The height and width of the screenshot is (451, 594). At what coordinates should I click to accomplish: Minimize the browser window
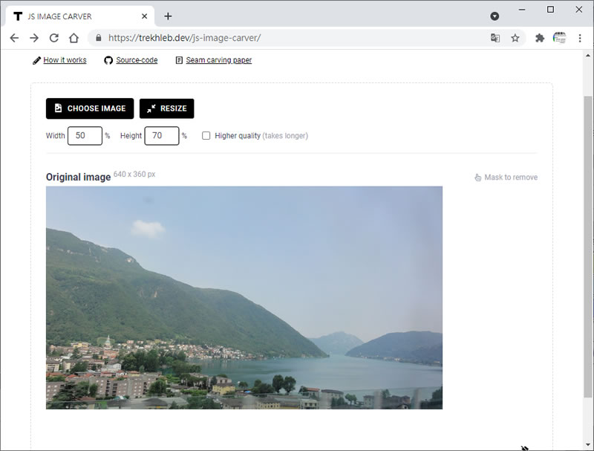pyautogui.click(x=522, y=10)
